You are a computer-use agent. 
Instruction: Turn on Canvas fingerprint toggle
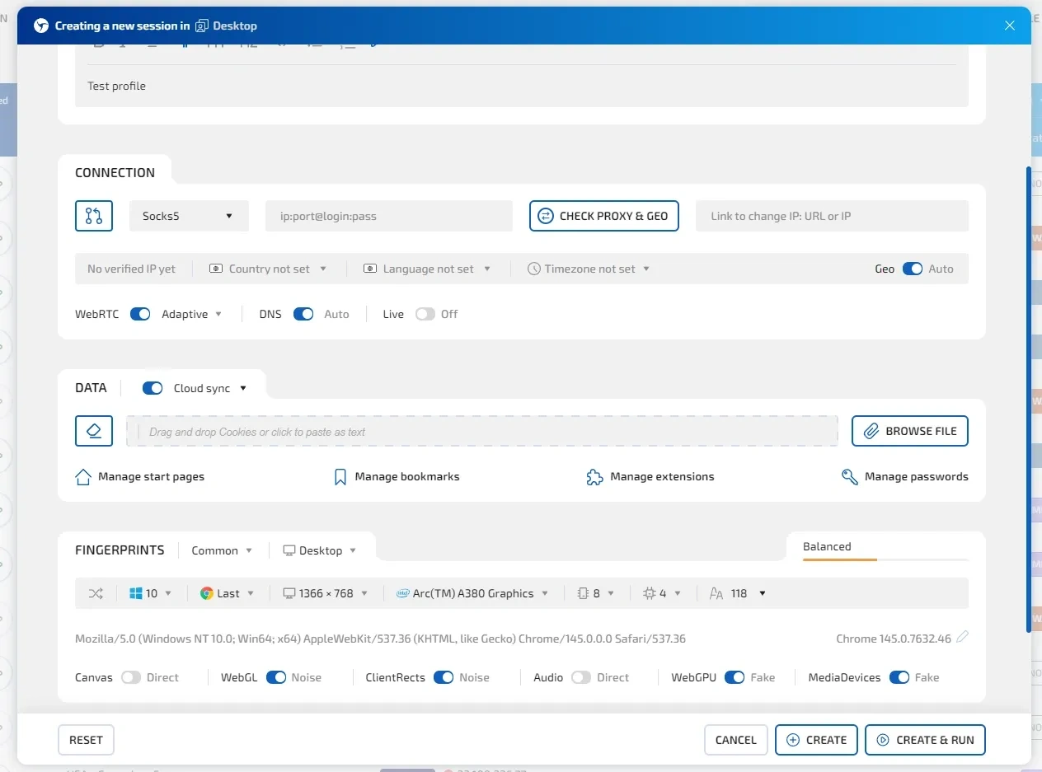point(131,677)
